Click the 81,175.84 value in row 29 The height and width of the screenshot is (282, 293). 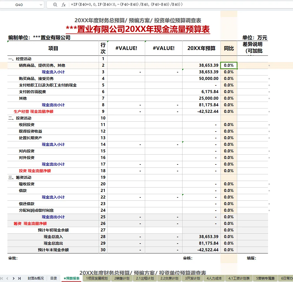point(209,243)
